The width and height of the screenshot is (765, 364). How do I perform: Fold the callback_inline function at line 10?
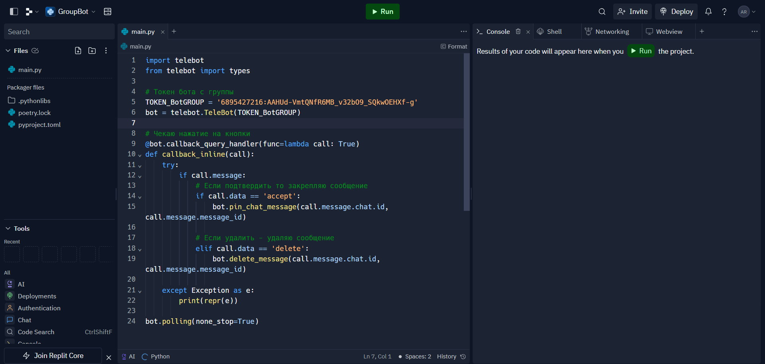tap(140, 155)
